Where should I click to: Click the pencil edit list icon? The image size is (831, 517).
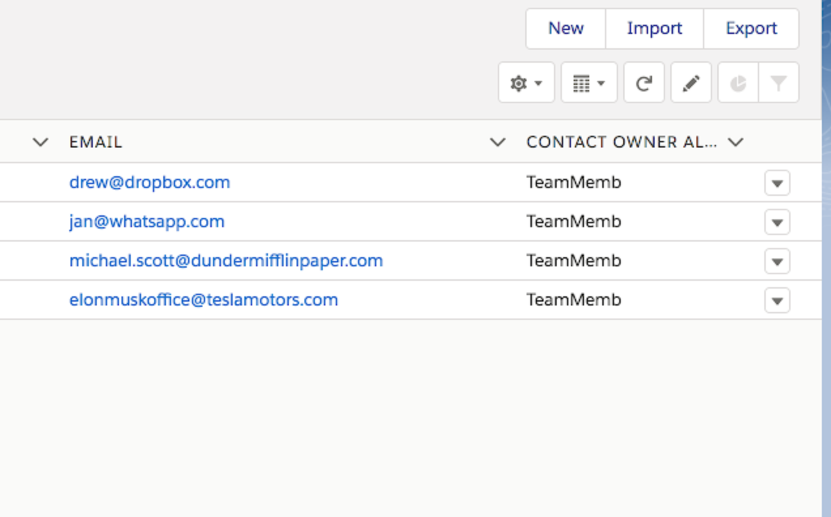691,83
